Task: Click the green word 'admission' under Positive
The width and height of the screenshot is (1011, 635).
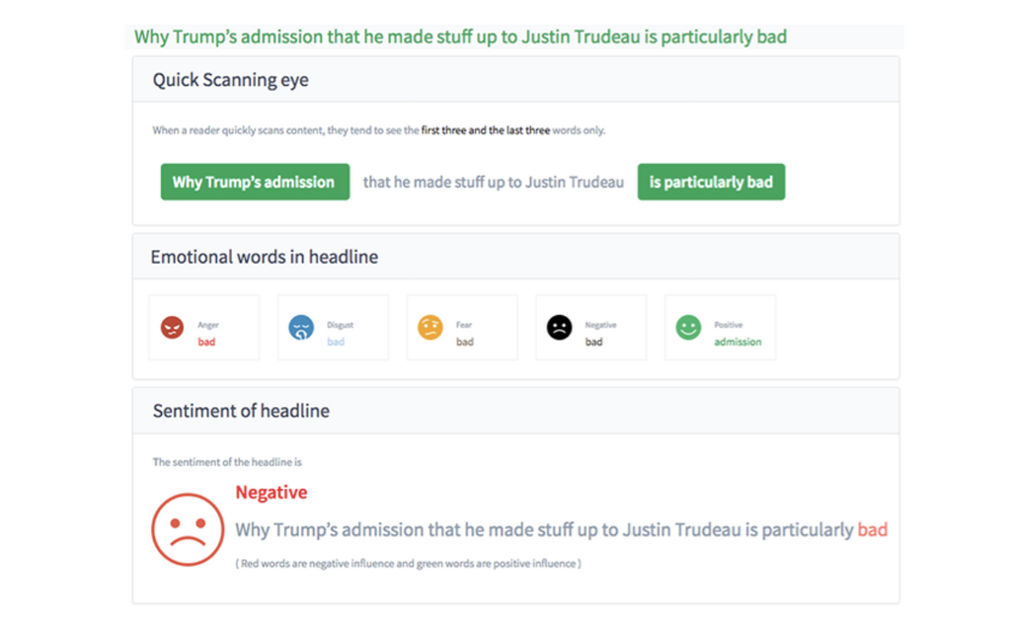Action: click(738, 342)
